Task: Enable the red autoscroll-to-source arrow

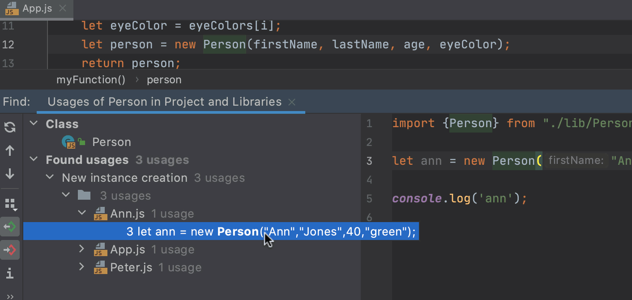Action: pyautogui.click(x=10, y=250)
